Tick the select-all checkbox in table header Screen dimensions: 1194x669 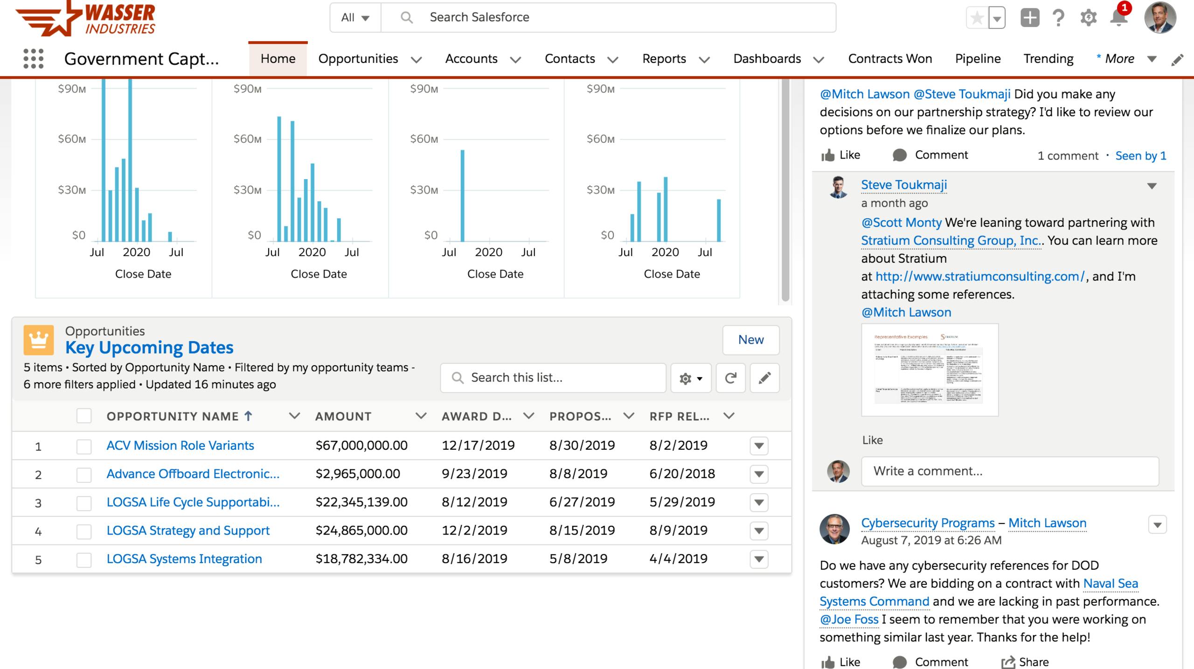pos(84,416)
